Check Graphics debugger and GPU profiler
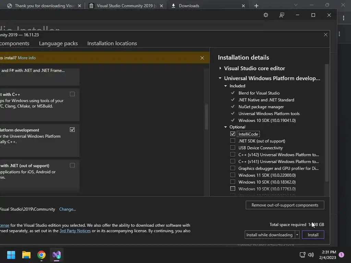This screenshot has height=263, width=351. coord(233,168)
